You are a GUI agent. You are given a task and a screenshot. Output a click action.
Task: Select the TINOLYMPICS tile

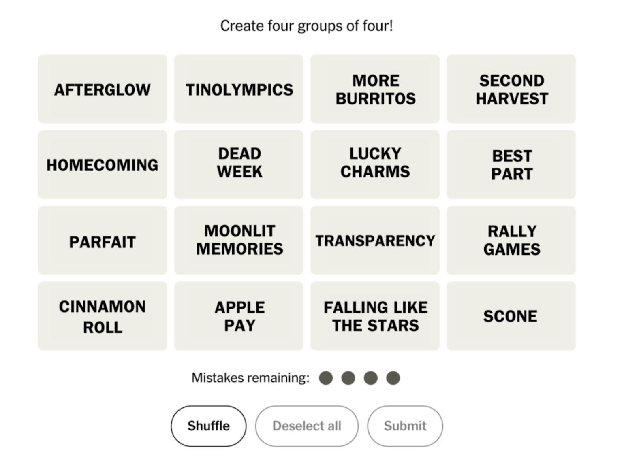click(239, 89)
